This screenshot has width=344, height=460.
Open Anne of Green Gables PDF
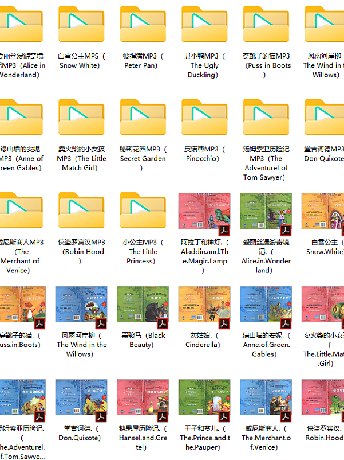pyautogui.click(x=266, y=307)
